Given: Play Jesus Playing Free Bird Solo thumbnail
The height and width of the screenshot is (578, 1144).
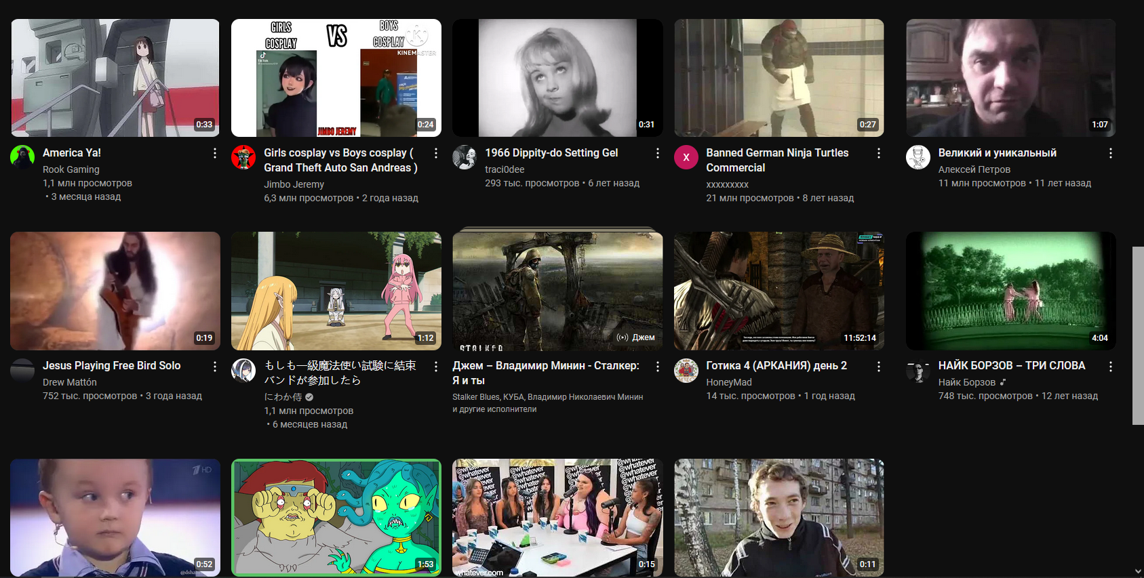Looking at the screenshot, I should tap(115, 291).
